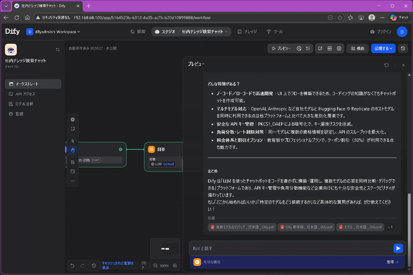Open the 100% zoom level menu
The width and height of the screenshot is (413, 275).
[165, 266]
